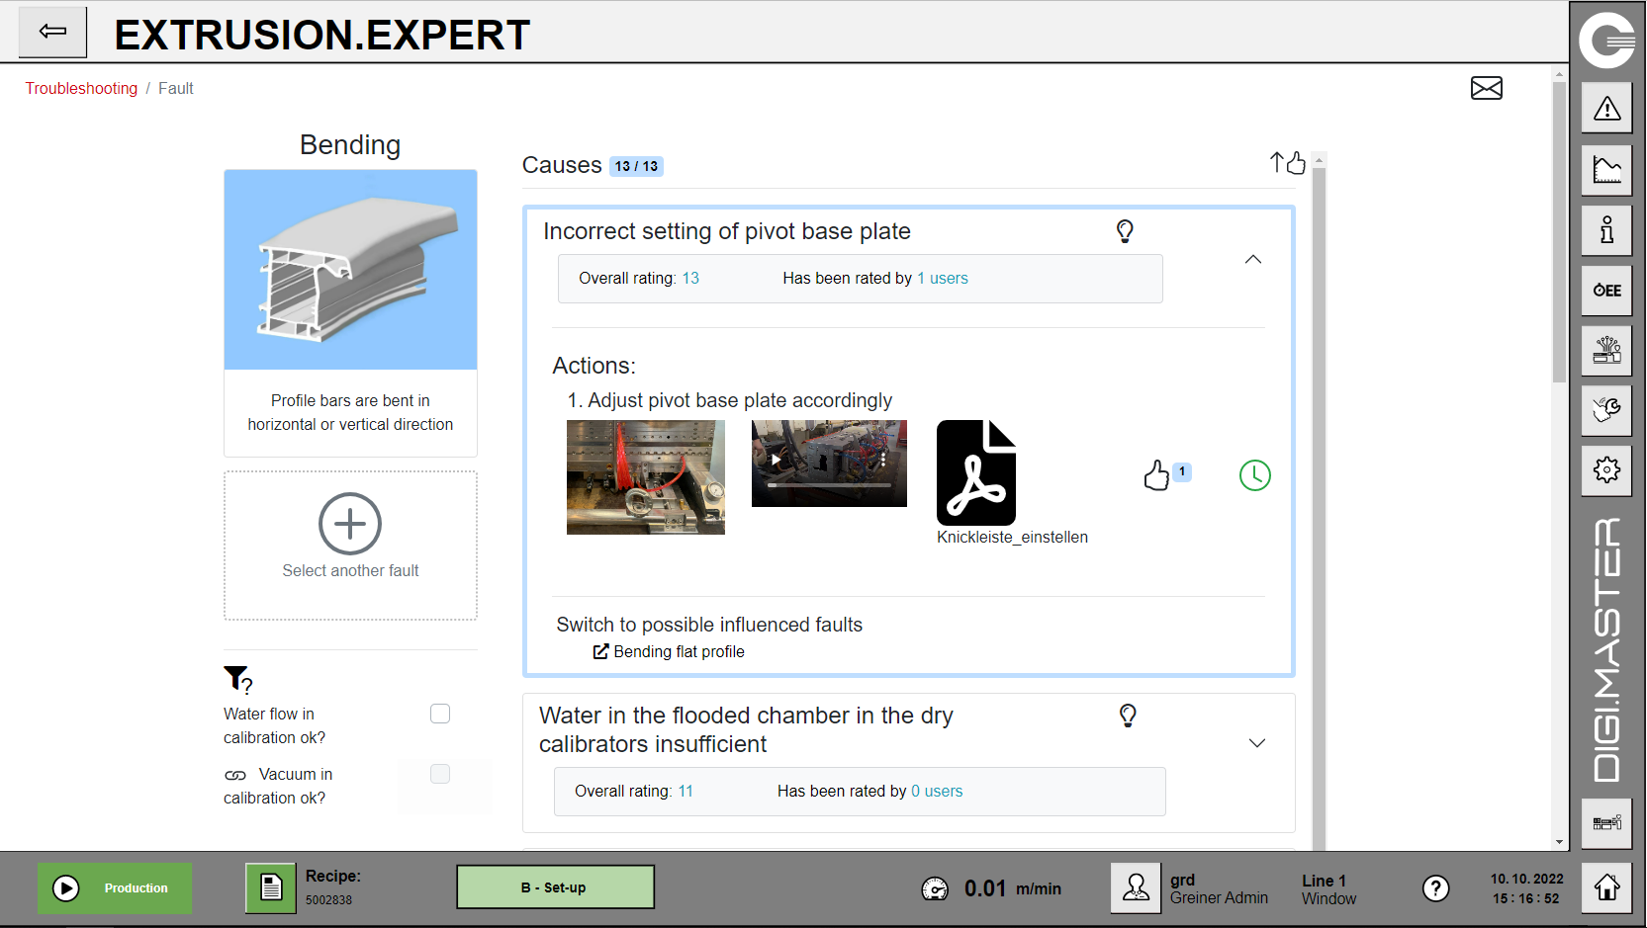Open the OEE sidebar button
Image resolution: width=1647 pixels, height=928 pixels.
[x=1606, y=291]
